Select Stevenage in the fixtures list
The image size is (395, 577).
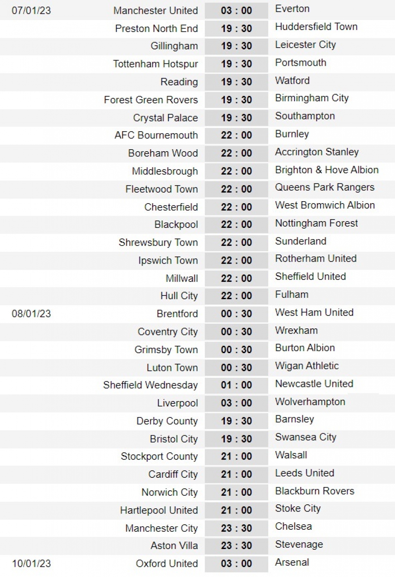[x=299, y=544]
